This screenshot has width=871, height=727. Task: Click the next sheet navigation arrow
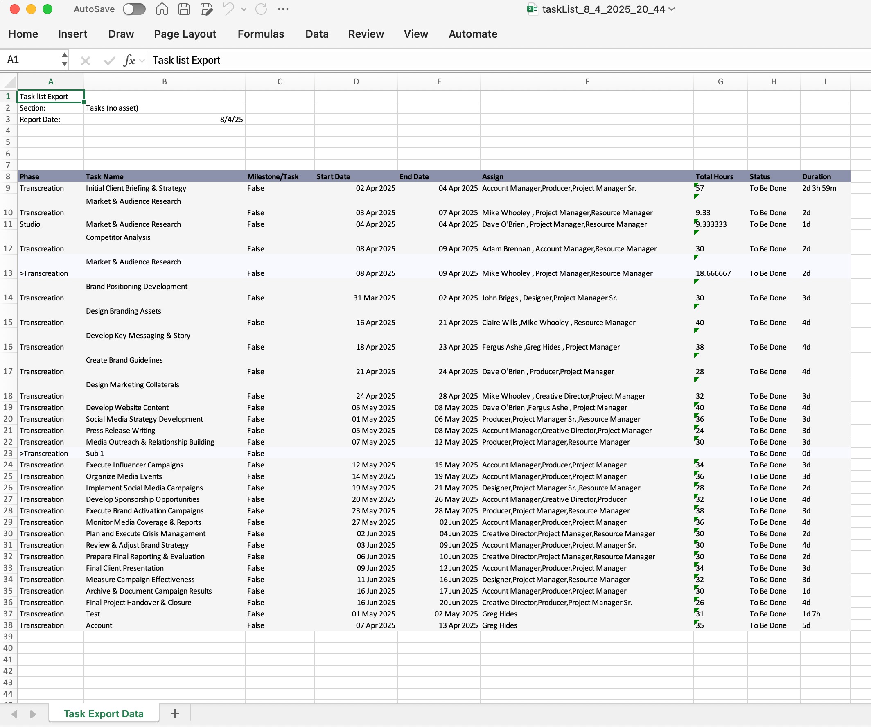[x=33, y=714]
